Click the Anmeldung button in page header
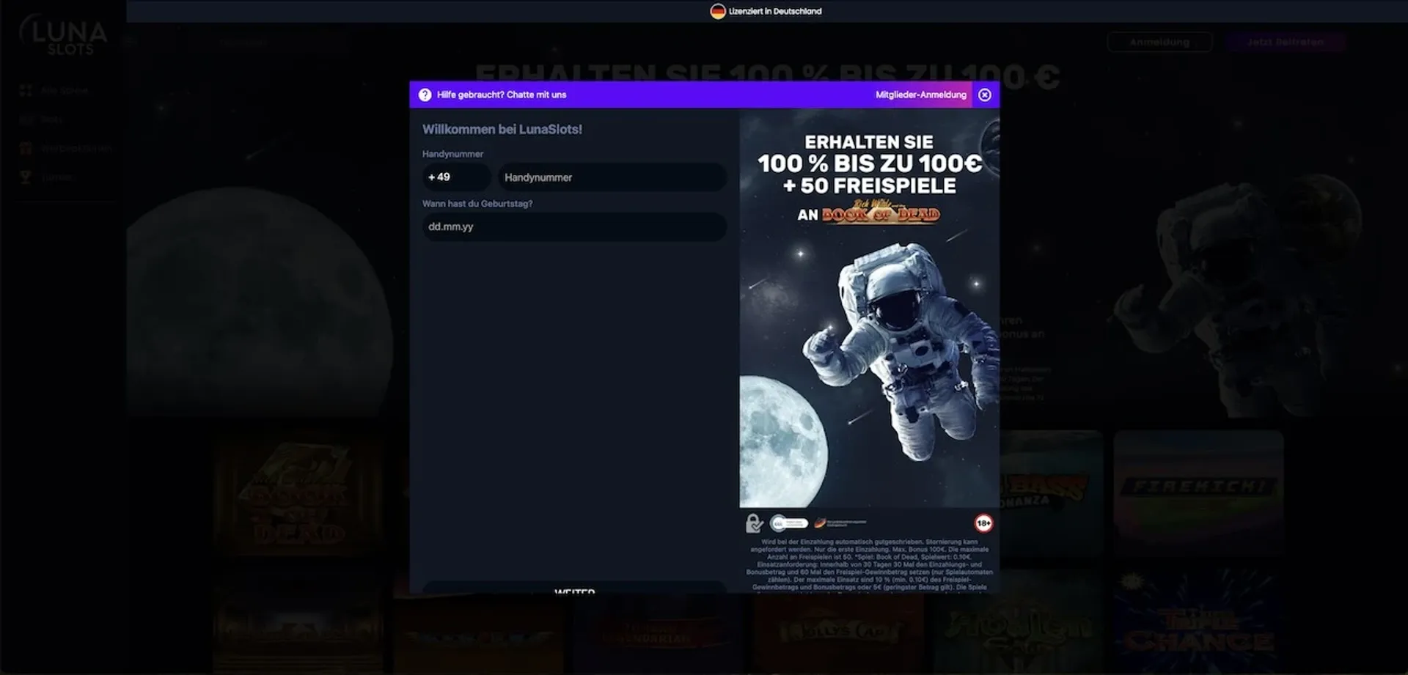1408x675 pixels. coord(1159,43)
